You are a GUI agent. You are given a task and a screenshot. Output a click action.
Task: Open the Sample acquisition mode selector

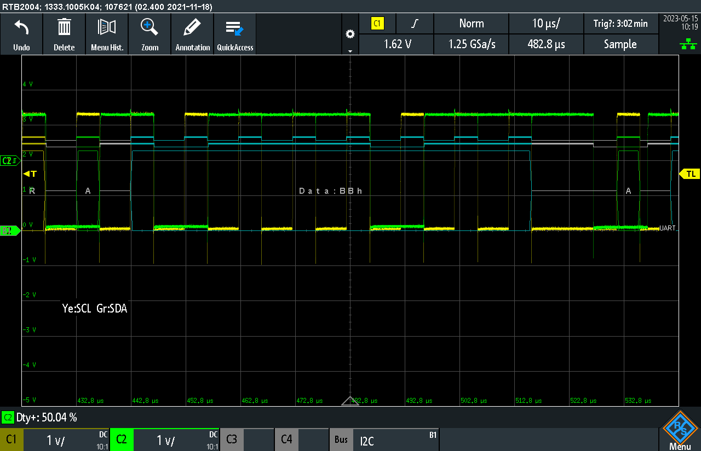coord(621,44)
